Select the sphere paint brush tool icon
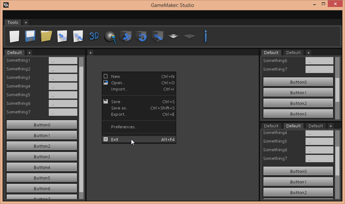The width and height of the screenshot is (345, 204). [110, 37]
